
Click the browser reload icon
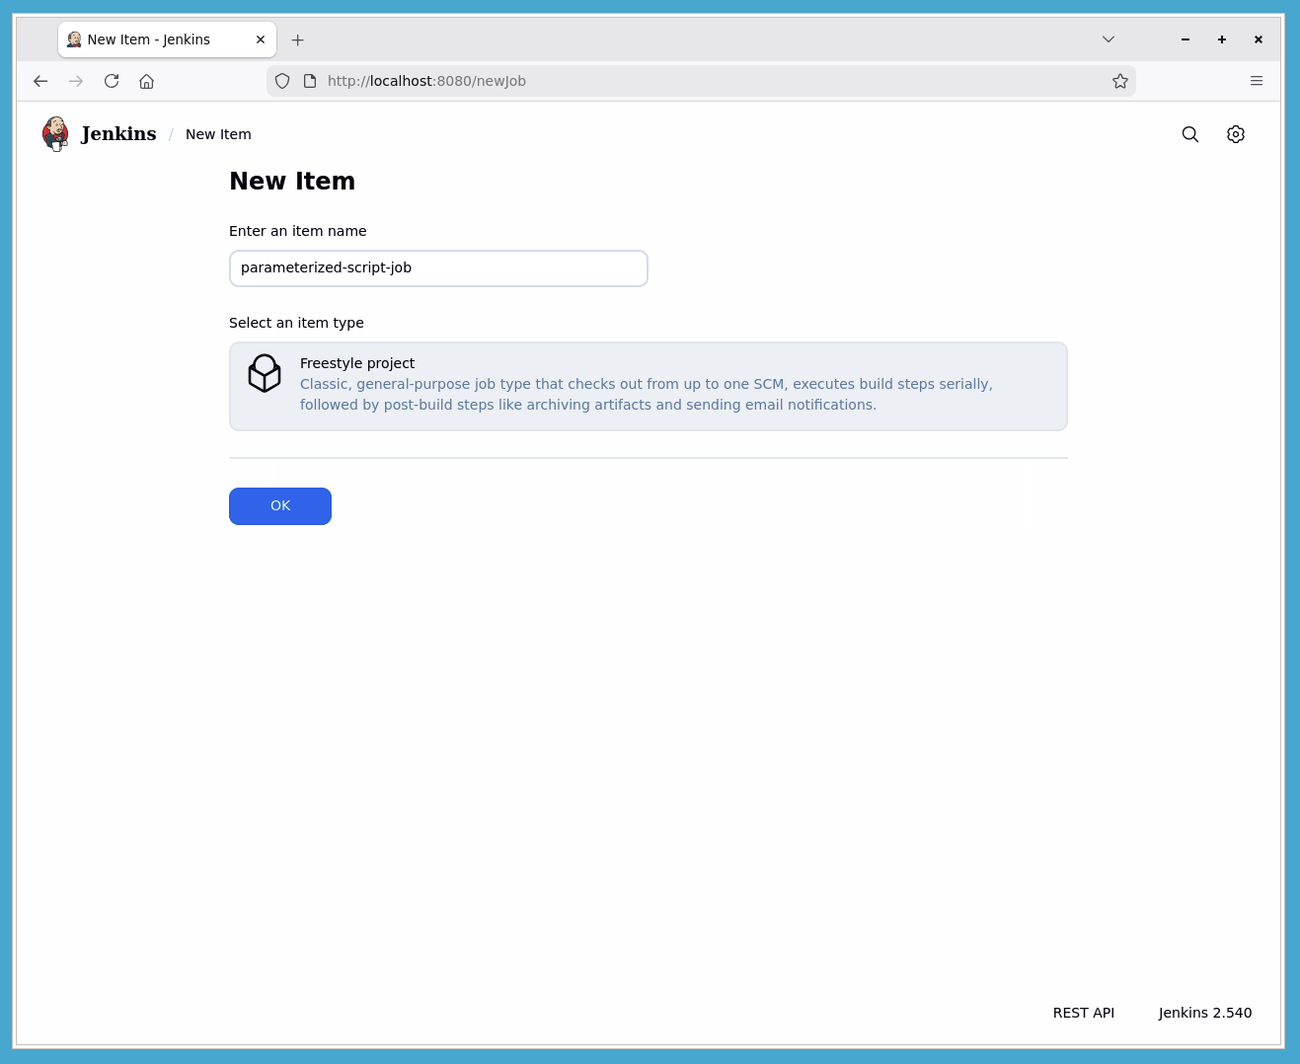tap(112, 81)
